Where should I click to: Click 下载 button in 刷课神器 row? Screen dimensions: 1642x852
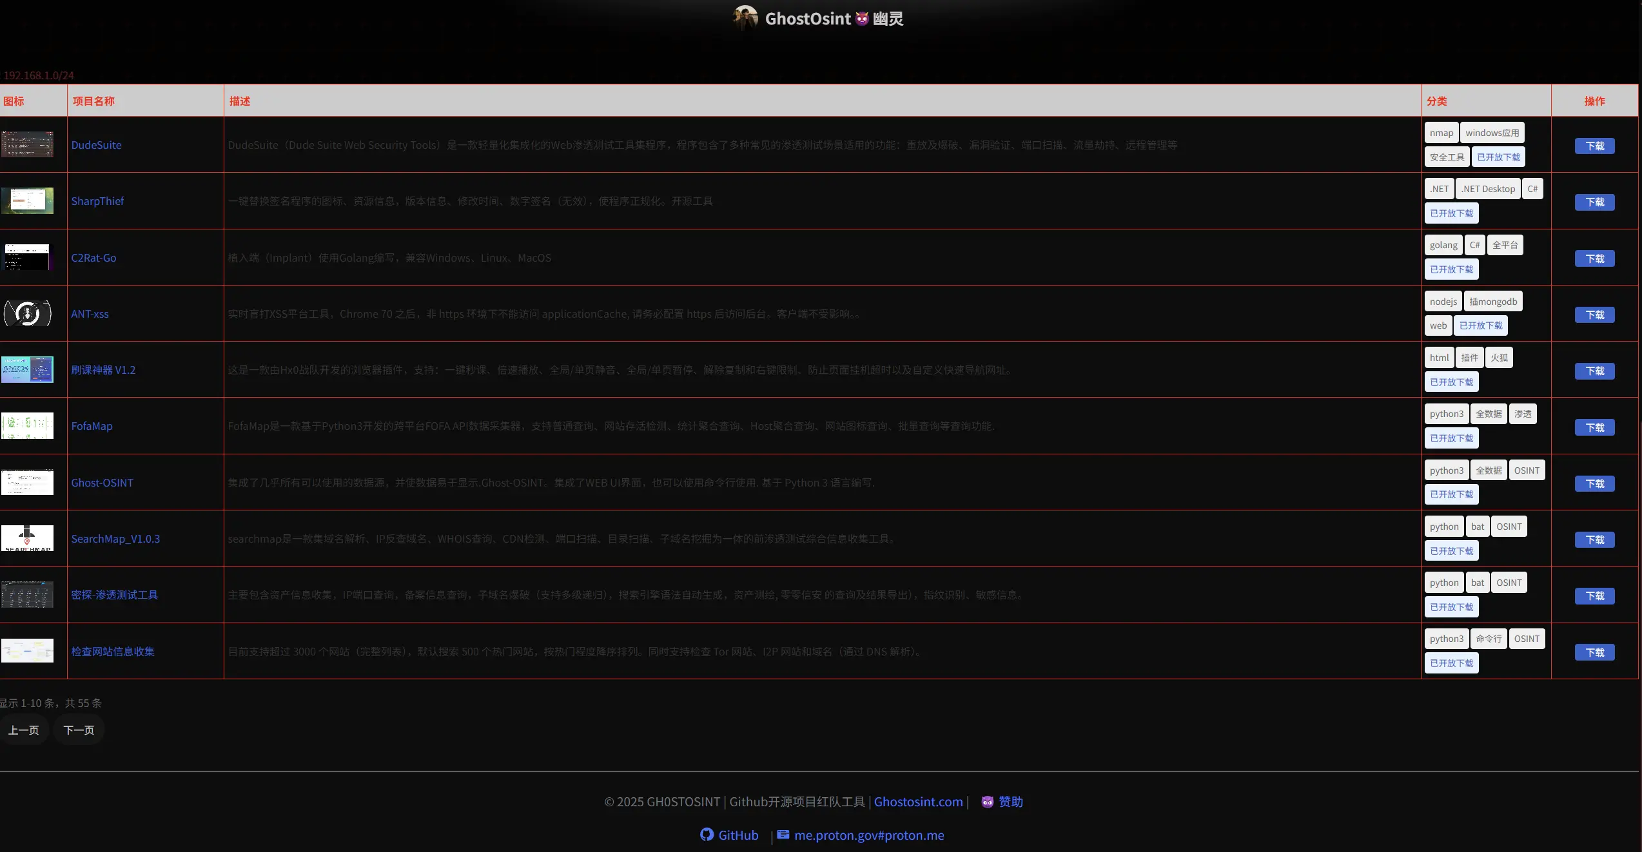[x=1595, y=371]
